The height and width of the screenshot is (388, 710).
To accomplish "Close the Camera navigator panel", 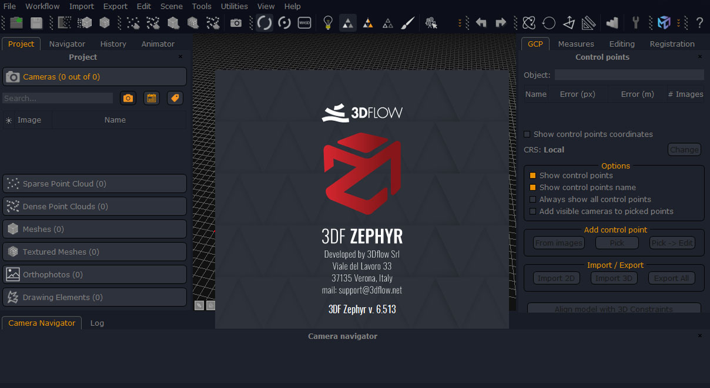I will tap(699, 336).
